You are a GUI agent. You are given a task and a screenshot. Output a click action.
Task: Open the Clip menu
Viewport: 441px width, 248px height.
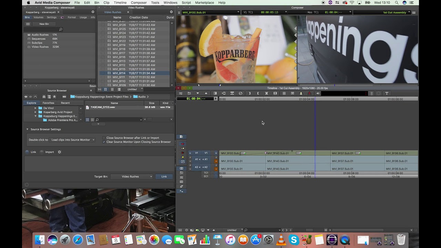coord(106,3)
